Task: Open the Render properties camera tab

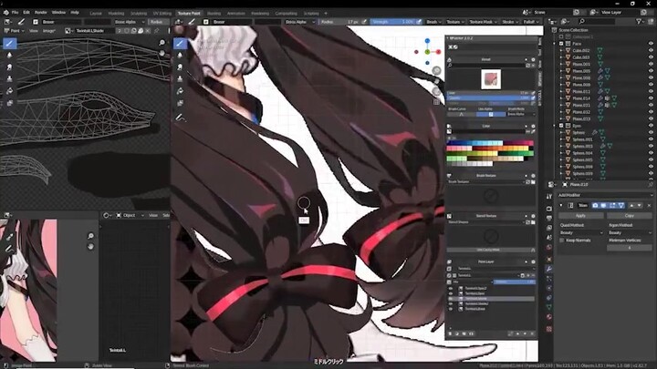Action: 549,209
